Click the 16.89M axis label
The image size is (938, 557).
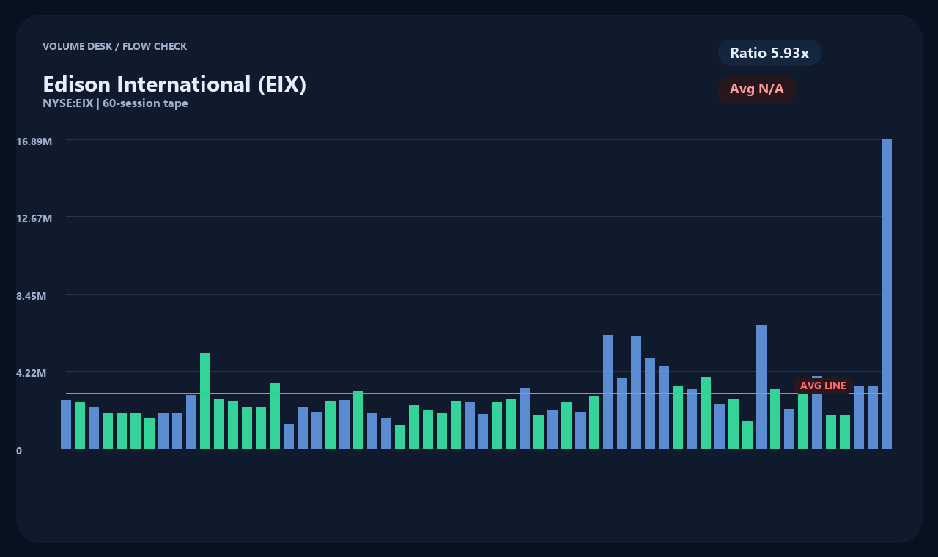(34, 141)
